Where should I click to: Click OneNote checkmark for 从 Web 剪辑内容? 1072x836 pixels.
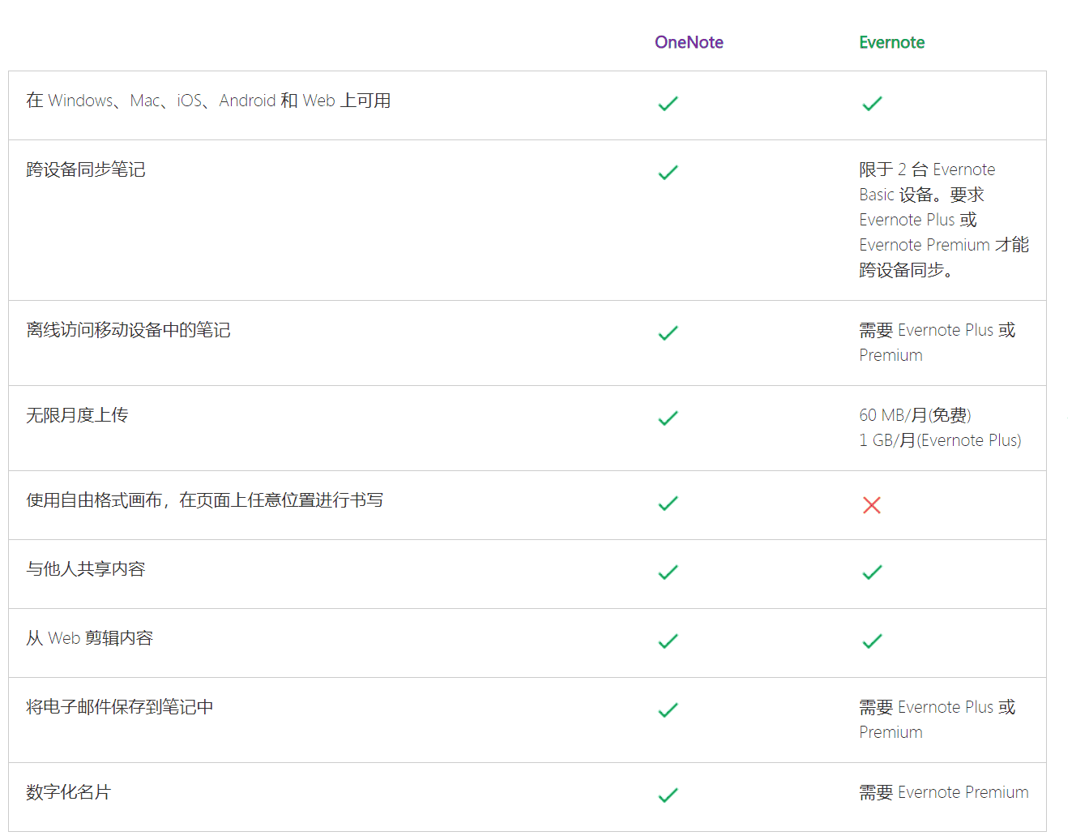click(668, 641)
